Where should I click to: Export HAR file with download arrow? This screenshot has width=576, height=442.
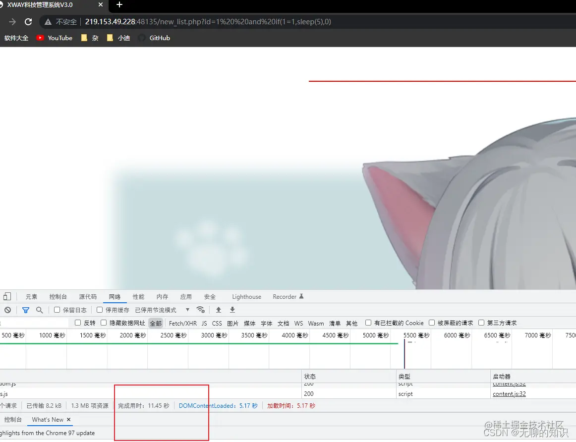pyautogui.click(x=232, y=310)
